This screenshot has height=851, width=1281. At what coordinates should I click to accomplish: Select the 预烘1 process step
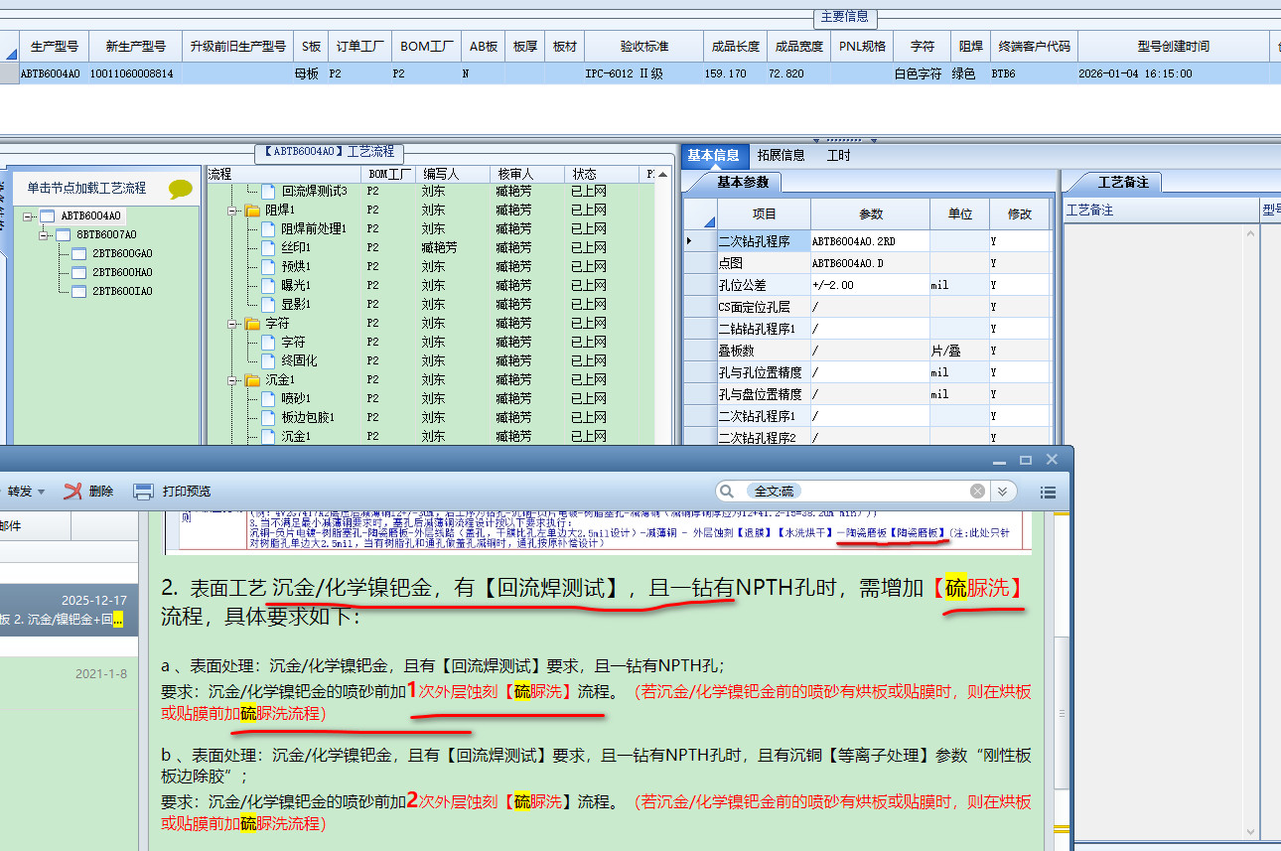click(x=296, y=267)
